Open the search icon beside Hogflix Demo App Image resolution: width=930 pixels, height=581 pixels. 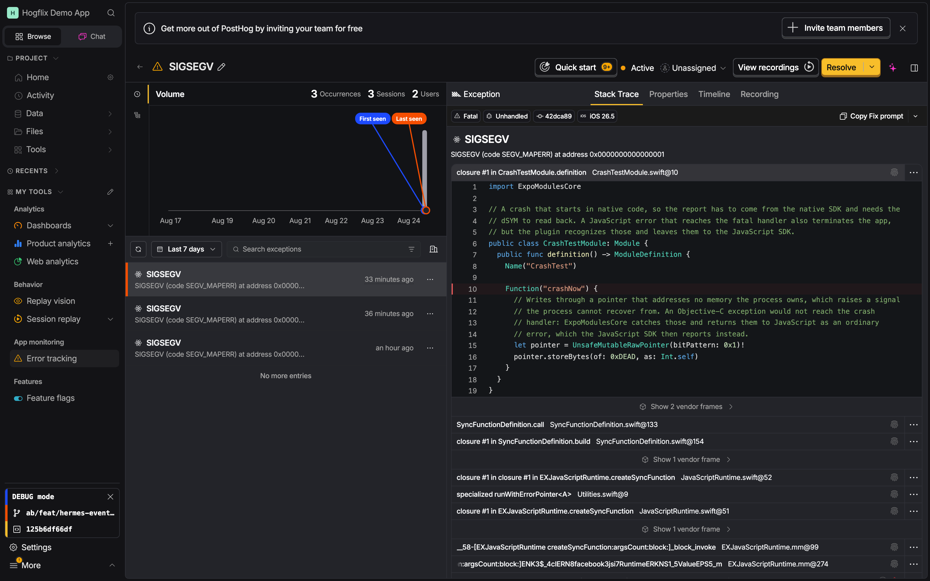tap(111, 13)
